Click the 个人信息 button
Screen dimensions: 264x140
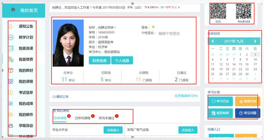(x=122, y=60)
